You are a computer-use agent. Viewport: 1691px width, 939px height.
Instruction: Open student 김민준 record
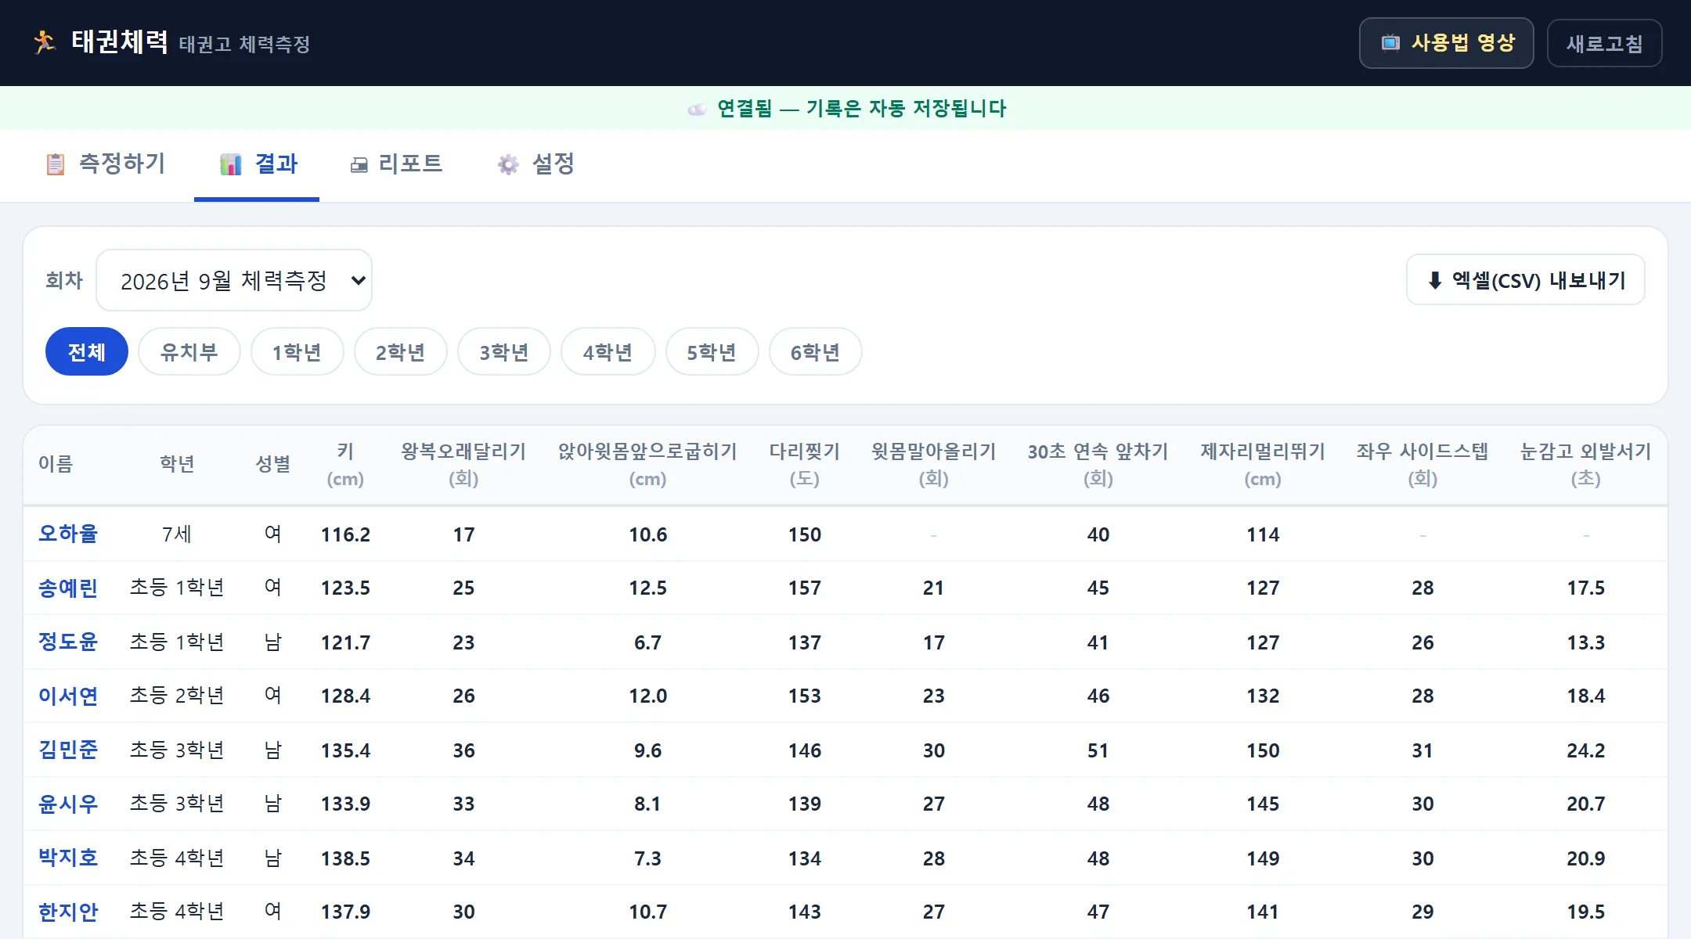click(x=68, y=750)
